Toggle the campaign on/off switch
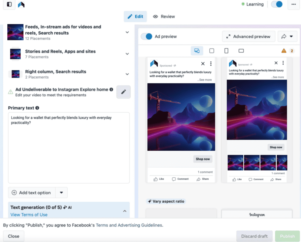 point(277,4)
